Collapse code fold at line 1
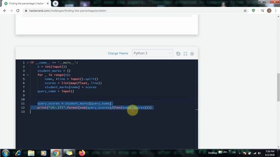Image resolution: width=280 pixels, height=157 pixels. (x=28, y=63)
